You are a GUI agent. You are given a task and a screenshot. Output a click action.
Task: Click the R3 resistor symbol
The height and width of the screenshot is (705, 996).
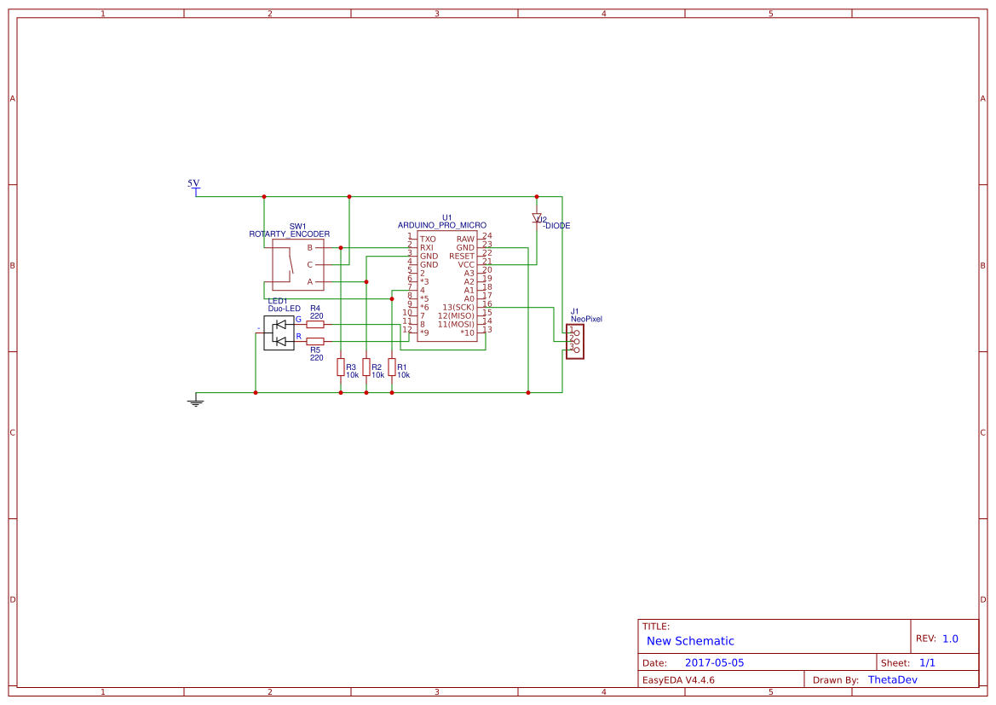click(x=341, y=367)
